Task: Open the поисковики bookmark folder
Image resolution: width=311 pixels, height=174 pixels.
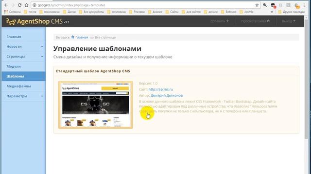Action: (x=50, y=12)
